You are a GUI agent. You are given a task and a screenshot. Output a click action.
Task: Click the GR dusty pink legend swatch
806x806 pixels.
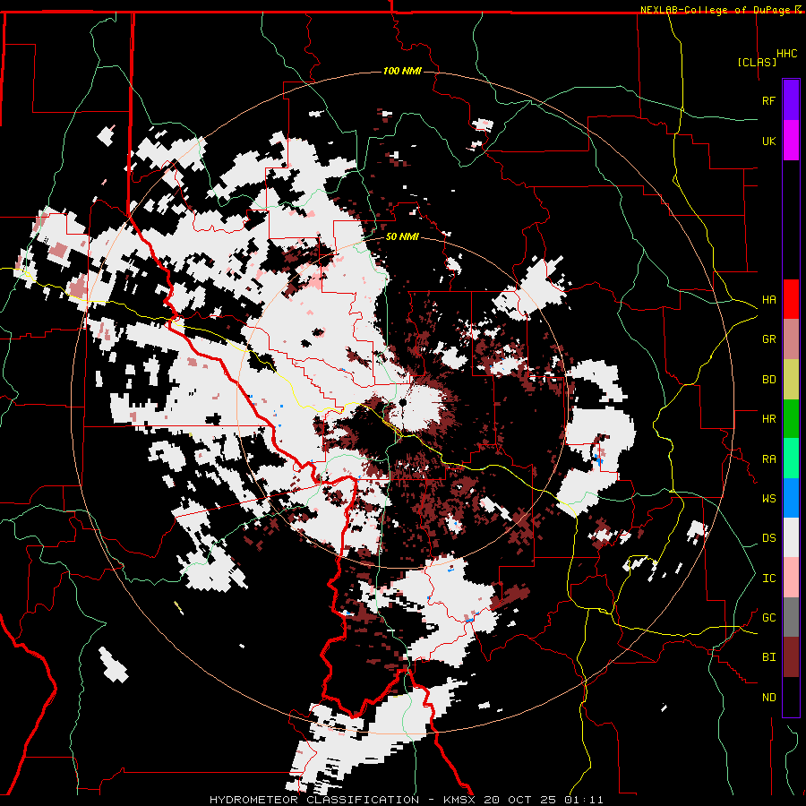[x=791, y=339]
